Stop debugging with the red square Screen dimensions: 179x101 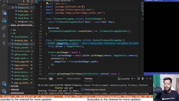pos(32,1)
